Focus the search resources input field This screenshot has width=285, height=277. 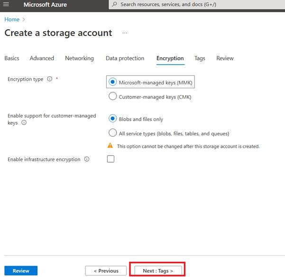pos(197,4)
